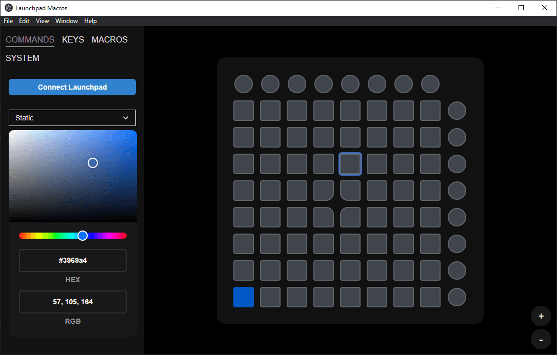Zoom in with the plus button
Screen dimensions: 557x355
(541, 316)
